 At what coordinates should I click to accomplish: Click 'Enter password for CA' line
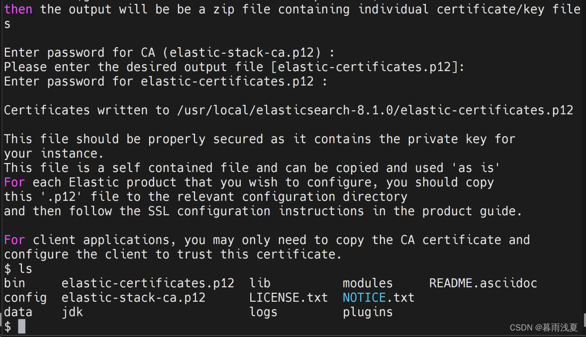point(169,53)
